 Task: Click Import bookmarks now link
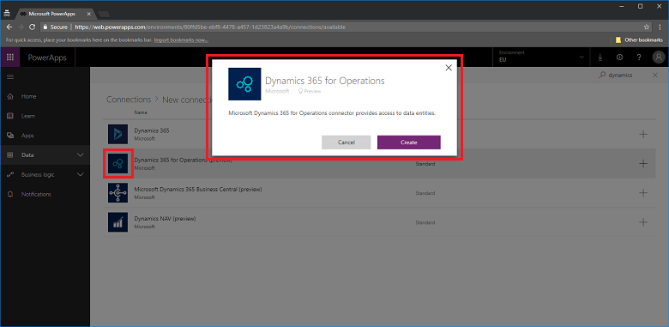pos(181,40)
